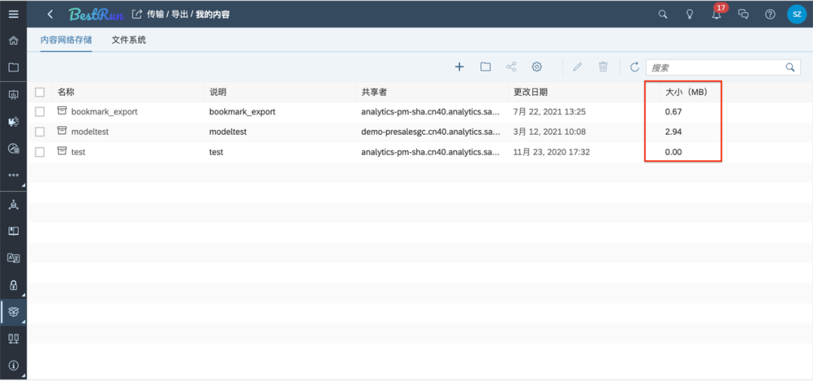Click the export icon beside the breadcrumb
Viewport: 813px width, 381px height.
click(x=137, y=14)
